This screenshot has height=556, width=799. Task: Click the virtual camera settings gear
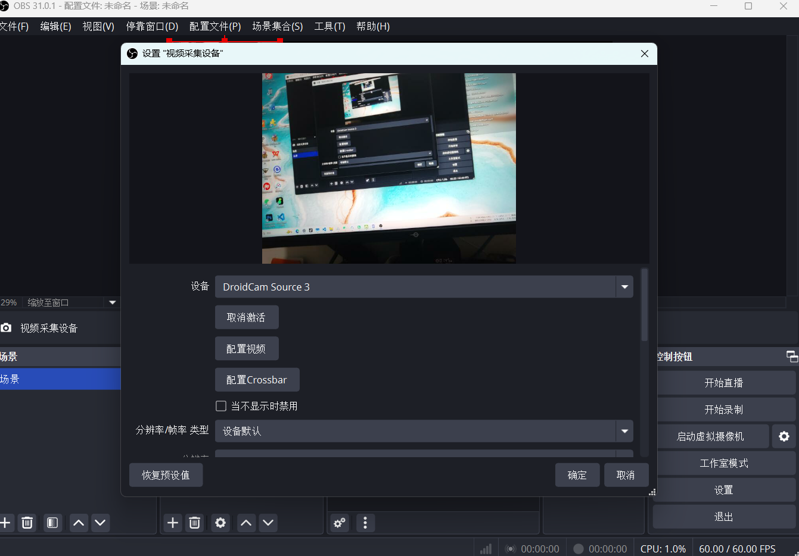[x=784, y=436]
